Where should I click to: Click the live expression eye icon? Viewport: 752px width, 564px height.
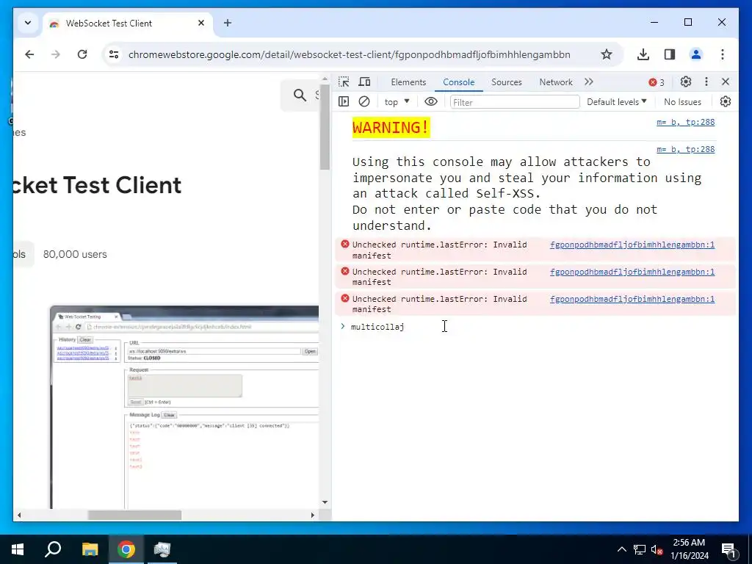pos(430,101)
